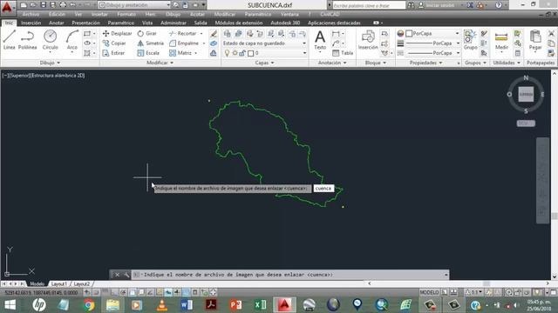Screen dimensions: 558x313
Task: Open the Estado de capa no guardado dropdown
Action: (x=264, y=43)
